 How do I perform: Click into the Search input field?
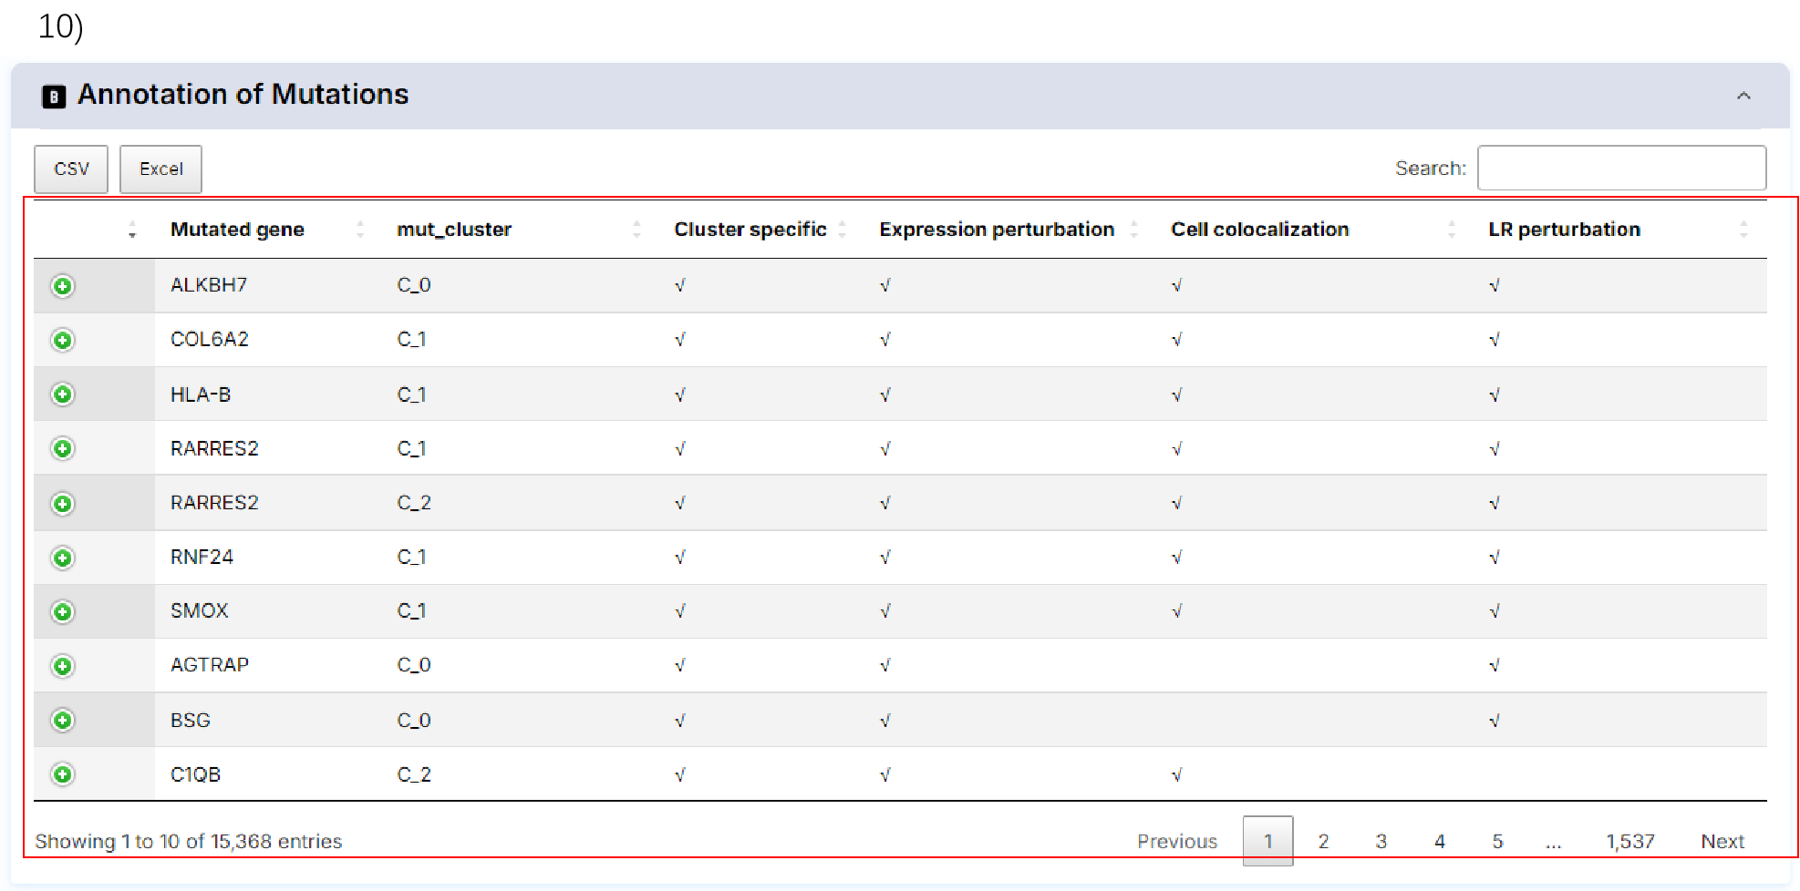(1620, 169)
